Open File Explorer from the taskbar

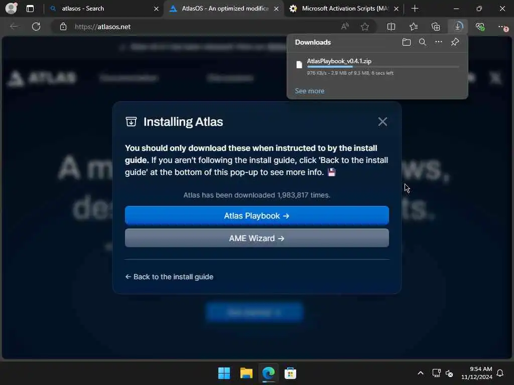tap(246, 373)
